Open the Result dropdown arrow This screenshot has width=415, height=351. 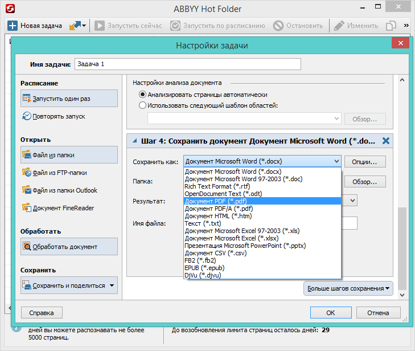352,201
